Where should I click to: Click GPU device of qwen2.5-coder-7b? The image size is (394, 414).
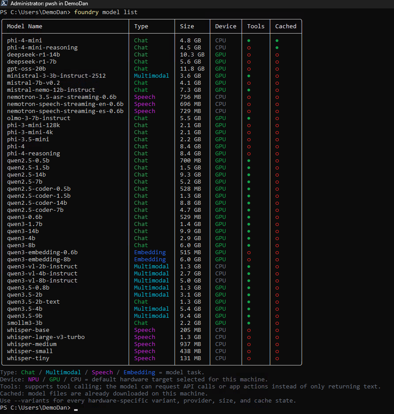click(x=220, y=210)
